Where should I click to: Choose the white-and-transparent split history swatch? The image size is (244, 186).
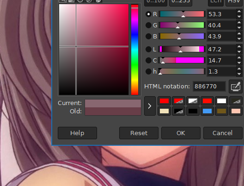pyautogui.click(x=193, y=101)
